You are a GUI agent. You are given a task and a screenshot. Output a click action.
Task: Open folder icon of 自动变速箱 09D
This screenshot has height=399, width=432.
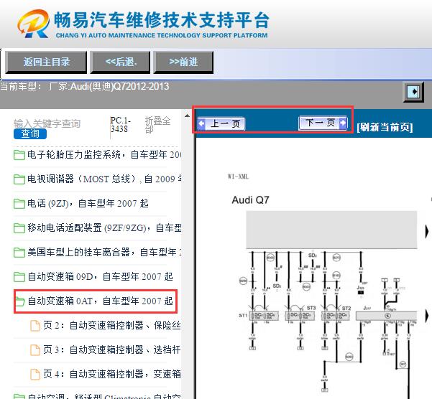coord(19,277)
